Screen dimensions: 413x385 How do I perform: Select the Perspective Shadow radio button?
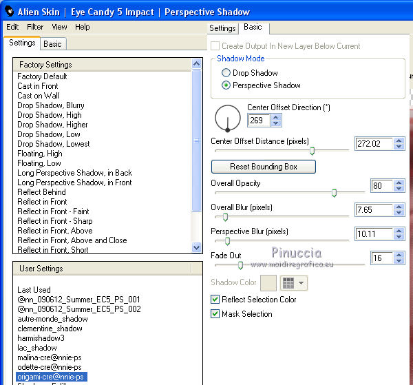226,85
